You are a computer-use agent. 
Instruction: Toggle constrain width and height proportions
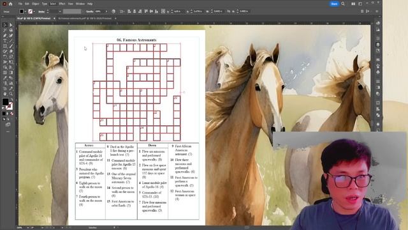coord(228,11)
